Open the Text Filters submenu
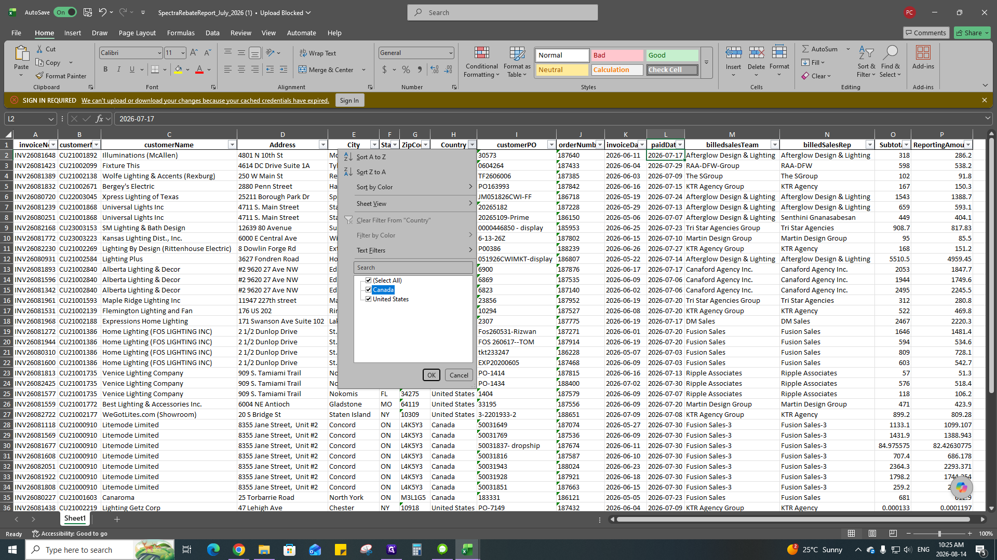Image resolution: width=997 pixels, height=560 pixels. point(407,250)
